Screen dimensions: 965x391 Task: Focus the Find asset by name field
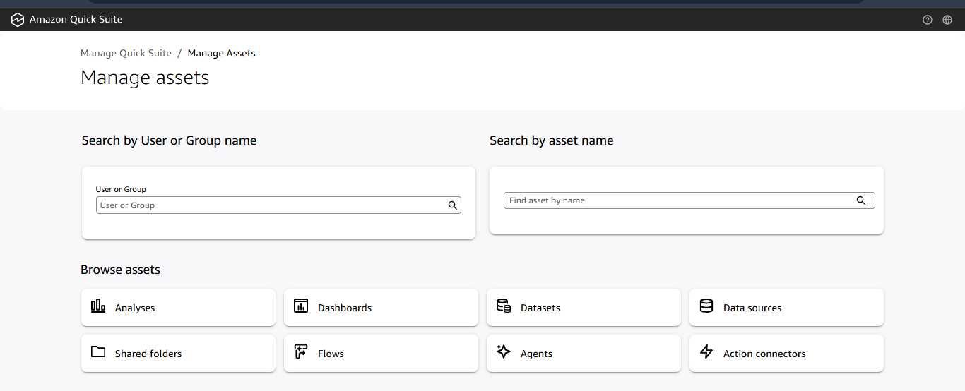[689, 200]
